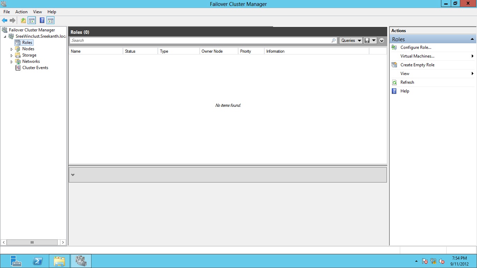Click the Show/Hide Console Tree icon
The width and height of the screenshot is (477, 268).
(x=32, y=21)
